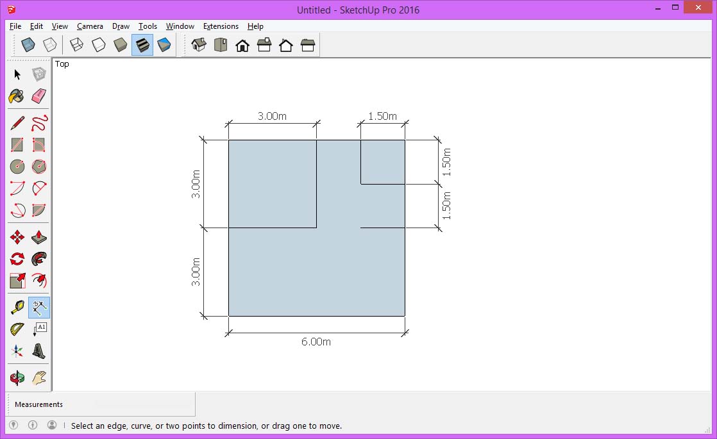Turn on Monochrome face style
Image resolution: width=717 pixels, height=439 pixels.
click(x=164, y=45)
